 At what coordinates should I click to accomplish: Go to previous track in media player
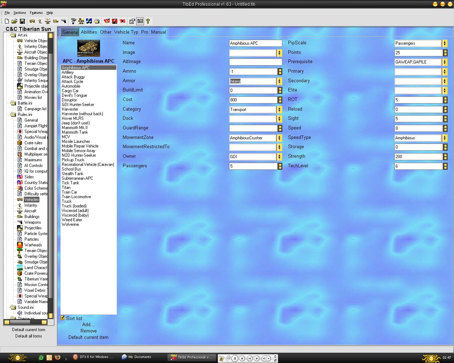tap(250, 358)
